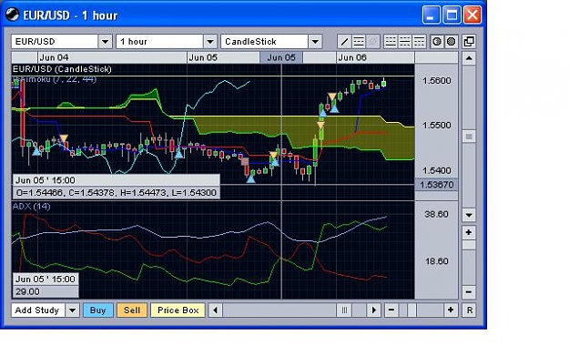Click the horizontal zoom plus button

tap(451, 310)
